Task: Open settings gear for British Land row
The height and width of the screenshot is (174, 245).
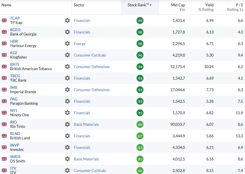Action: point(67,136)
